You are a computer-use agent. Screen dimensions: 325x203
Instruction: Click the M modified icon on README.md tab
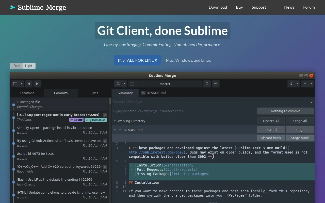[143, 93]
